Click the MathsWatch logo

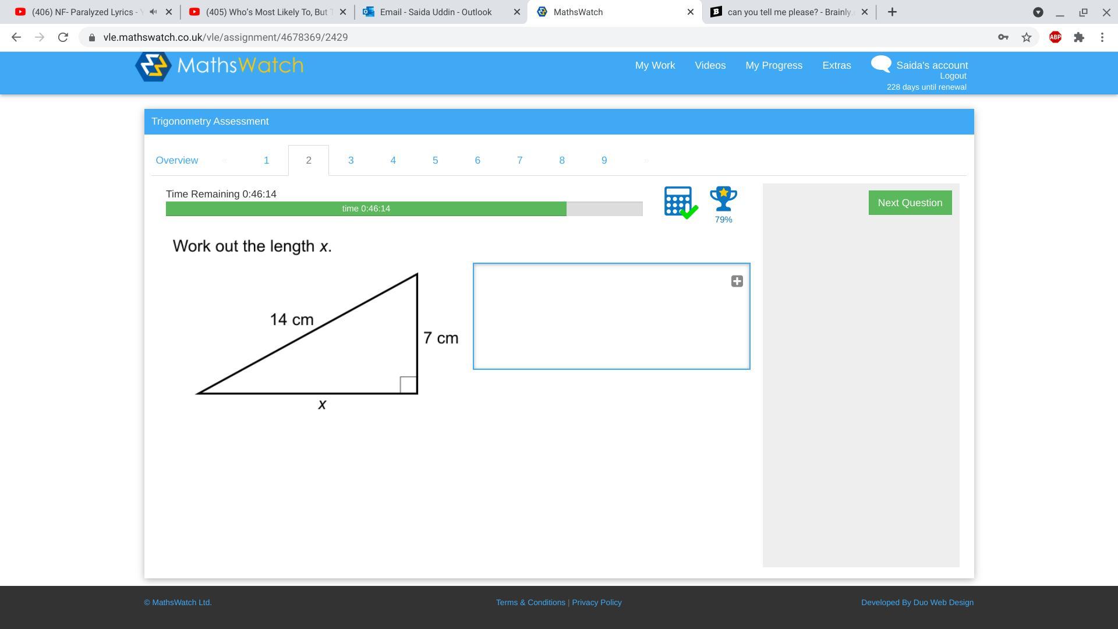tap(220, 66)
